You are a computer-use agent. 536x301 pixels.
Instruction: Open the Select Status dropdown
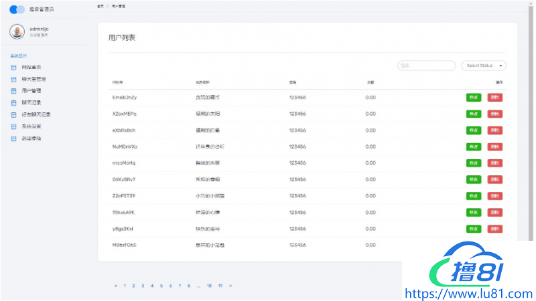click(483, 66)
